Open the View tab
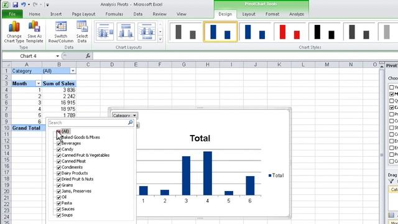This screenshot has height=224, width=398. (181, 14)
